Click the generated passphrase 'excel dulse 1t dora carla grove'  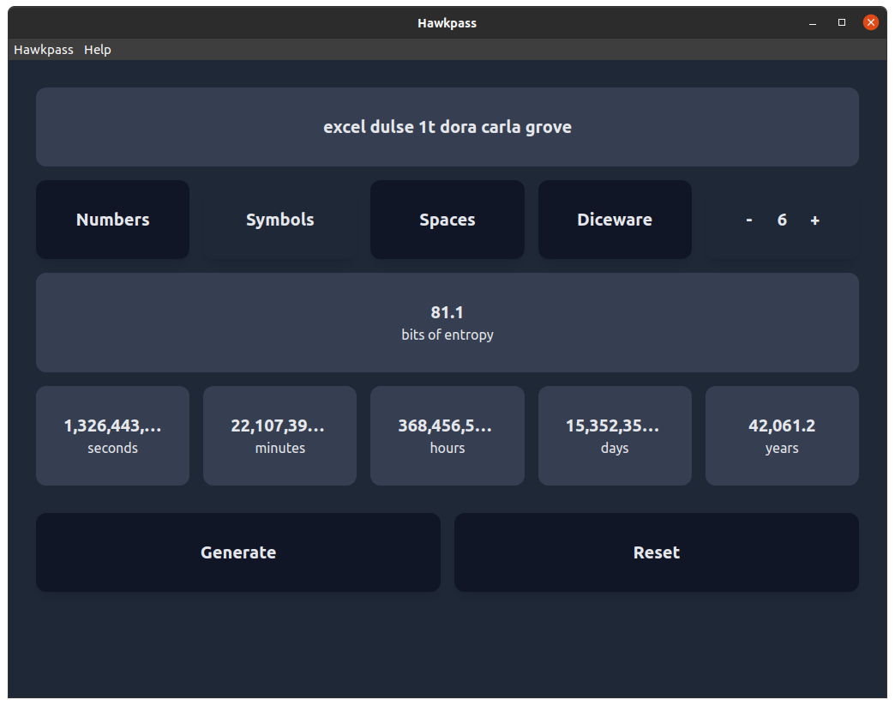click(x=447, y=127)
